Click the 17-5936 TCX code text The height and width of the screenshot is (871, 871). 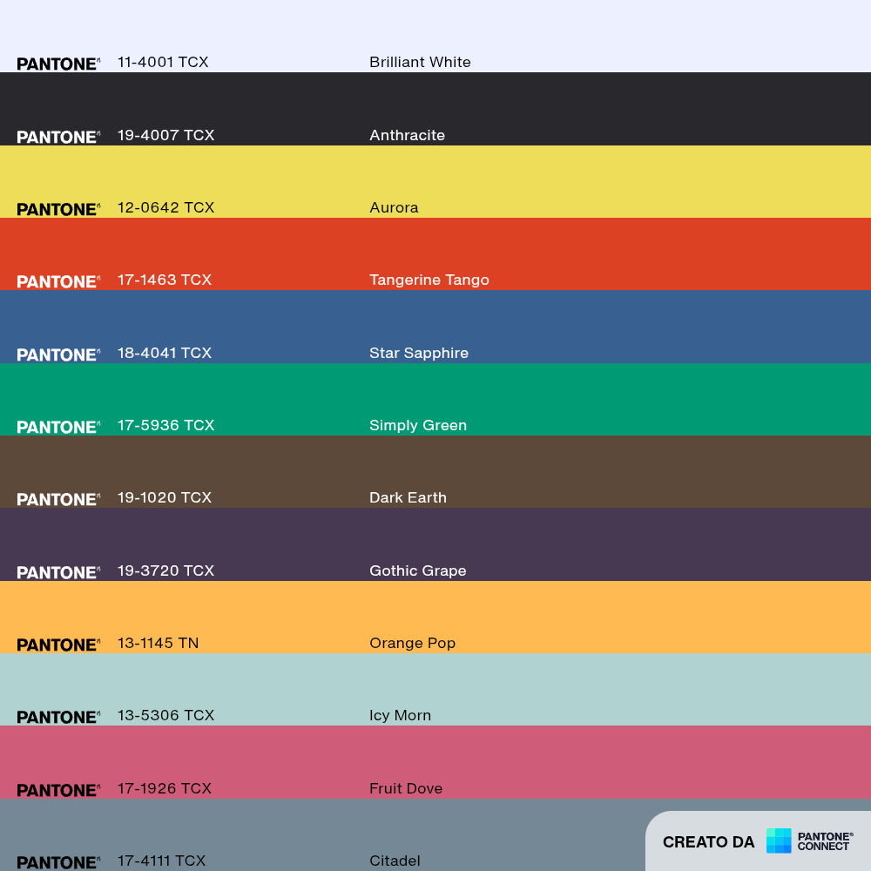click(x=165, y=425)
